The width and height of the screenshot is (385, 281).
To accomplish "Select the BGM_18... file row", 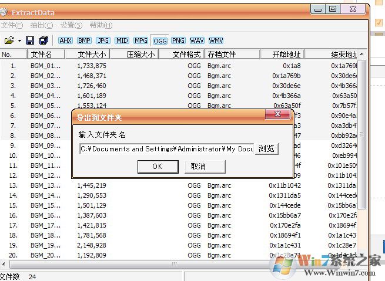I will coord(178,235).
